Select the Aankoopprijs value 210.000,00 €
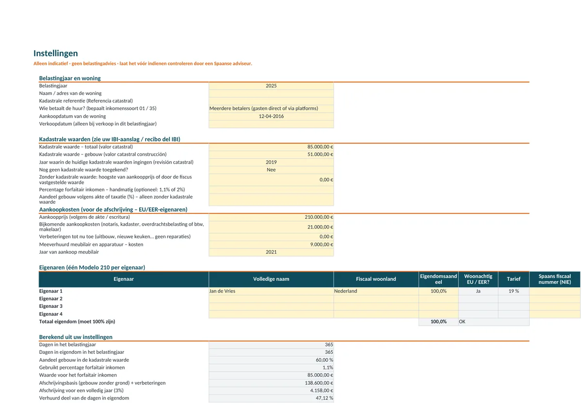 [271, 217]
